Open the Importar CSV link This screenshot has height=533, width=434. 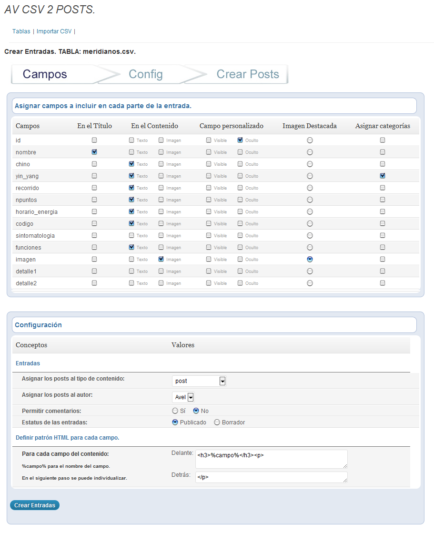tap(54, 31)
